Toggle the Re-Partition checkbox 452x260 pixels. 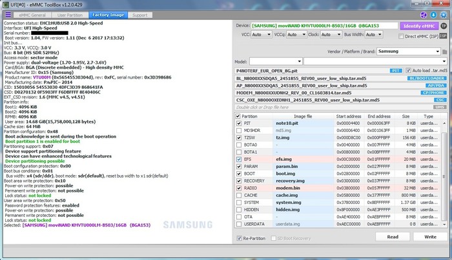click(240, 238)
